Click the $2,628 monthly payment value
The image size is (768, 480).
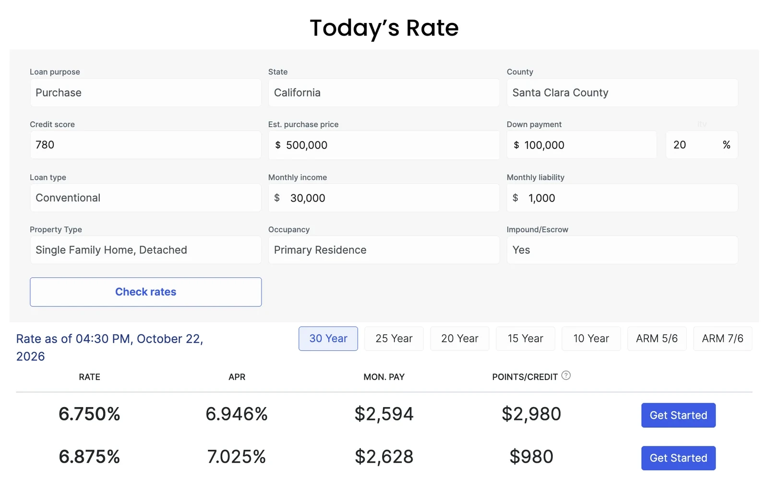[x=384, y=456]
